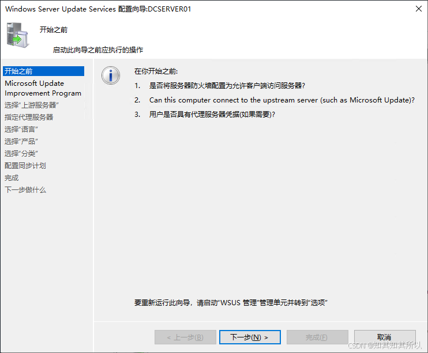Cancel the wizard with 取消 button
Image resolution: width=428 pixels, height=353 pixels.
(x=385, y=337)
